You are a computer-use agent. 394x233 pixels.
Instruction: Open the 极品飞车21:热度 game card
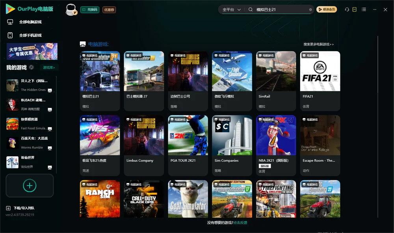pyautogui.click(x=100, y=145)
